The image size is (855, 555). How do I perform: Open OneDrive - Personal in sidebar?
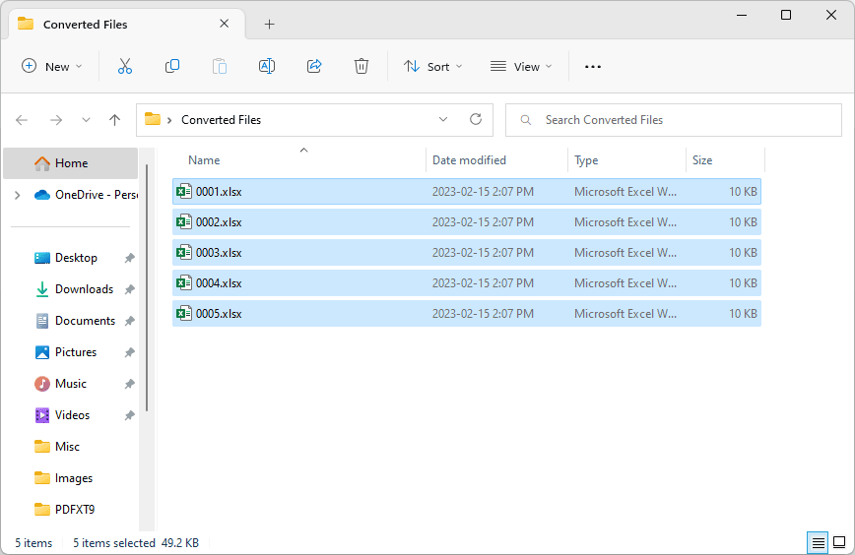pyautogui.click(x=85, y=195)
